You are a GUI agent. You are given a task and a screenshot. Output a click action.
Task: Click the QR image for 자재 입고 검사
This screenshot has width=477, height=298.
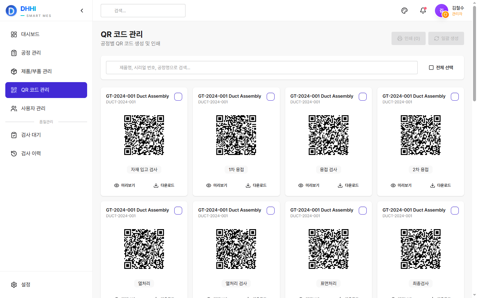(144, 135)
